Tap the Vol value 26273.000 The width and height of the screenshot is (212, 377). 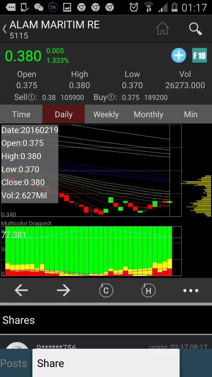(185, 85)
